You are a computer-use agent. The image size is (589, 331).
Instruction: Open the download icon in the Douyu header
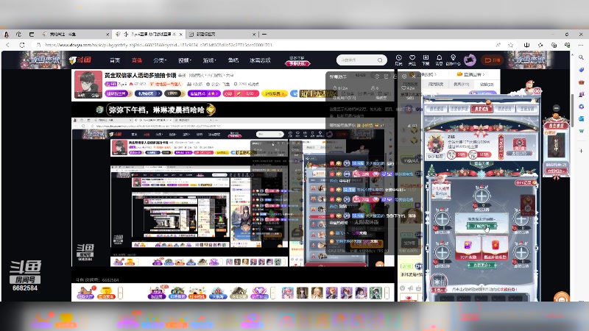tap(426, 60)
